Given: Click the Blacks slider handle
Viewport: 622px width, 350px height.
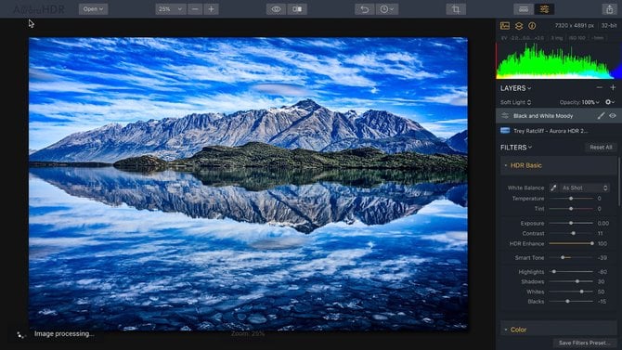Looking at the screenshot, I should (x=567, y=302).
